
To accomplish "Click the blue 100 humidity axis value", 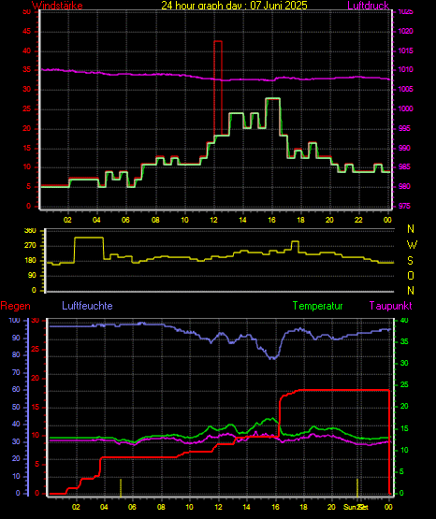I will tap(14, 320).
